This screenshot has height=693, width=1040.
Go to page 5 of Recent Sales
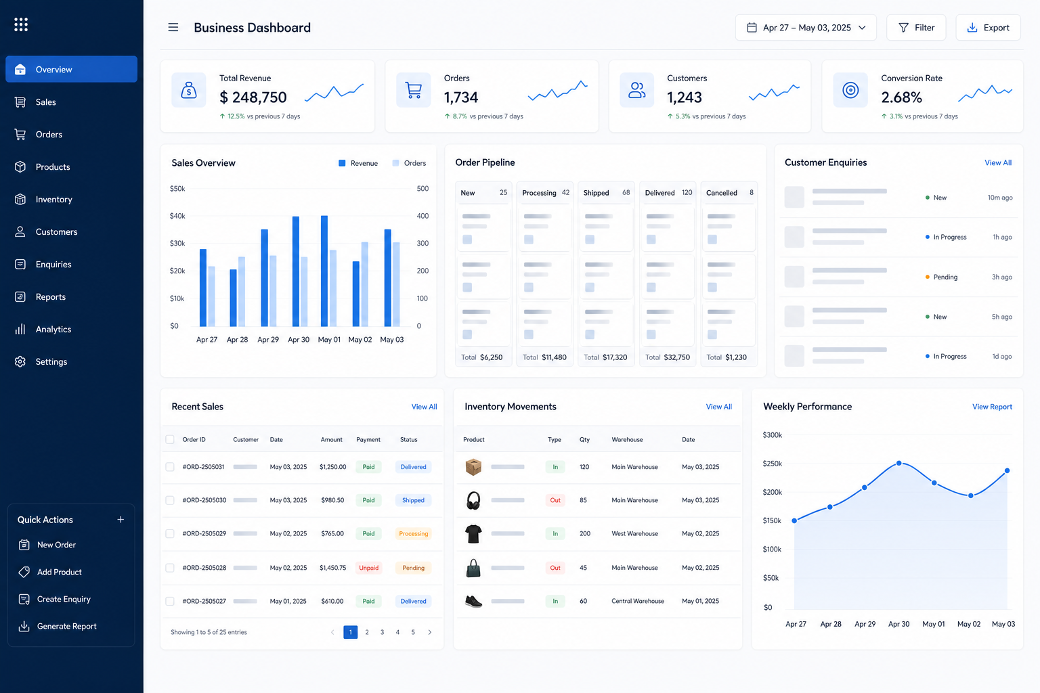(x=413, y=632)
